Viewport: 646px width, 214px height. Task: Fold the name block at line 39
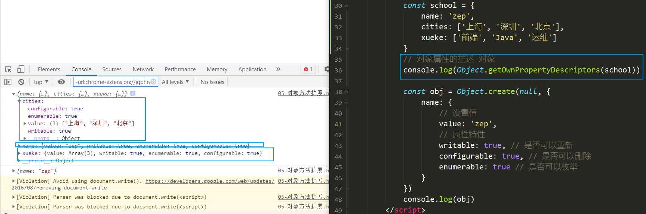[346, 103]
